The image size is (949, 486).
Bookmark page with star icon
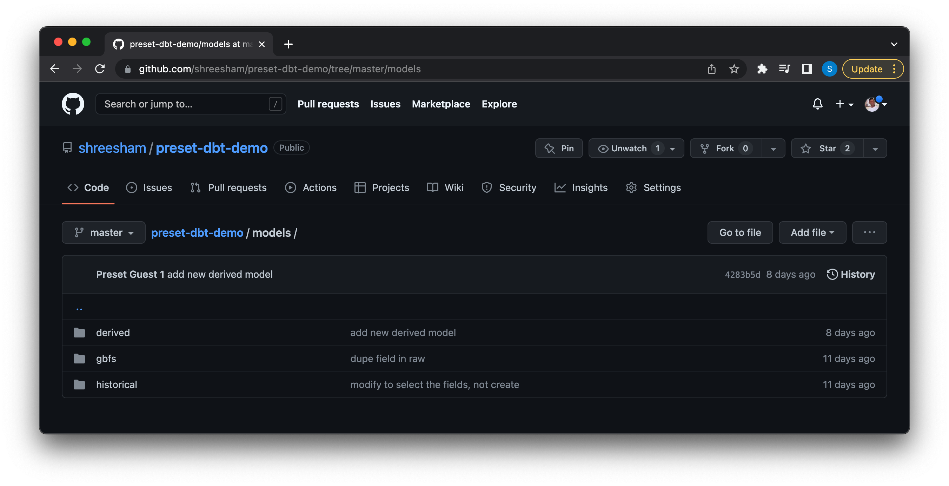(x=734, y=69)
